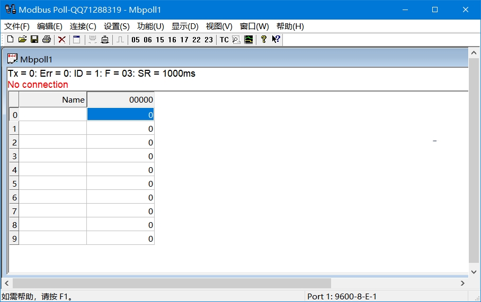
Task: Open the window setup toolbar icon
Action: pos(77,40)
